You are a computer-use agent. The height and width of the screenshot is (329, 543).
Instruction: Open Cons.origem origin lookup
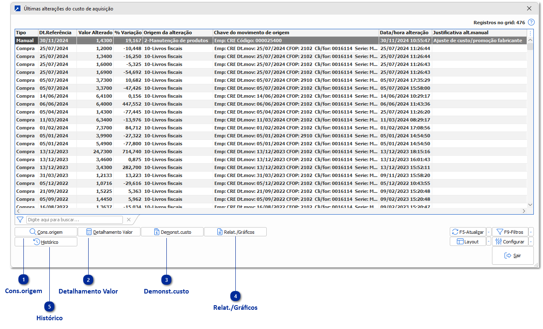(46, 232)
